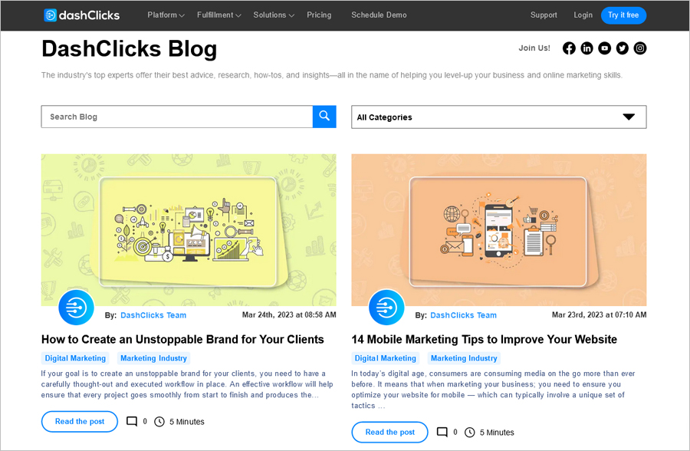This screenshot has height=451, width=690.
Task: Click the dashClicks logo
Action: [x=82, y=15]
